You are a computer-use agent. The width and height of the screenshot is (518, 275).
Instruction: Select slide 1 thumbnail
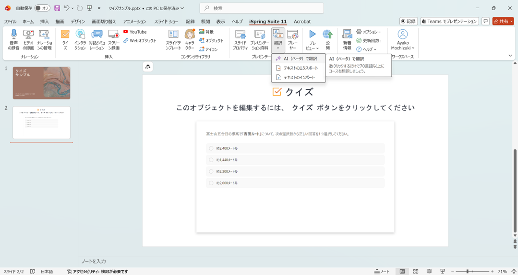click(41, 83)
